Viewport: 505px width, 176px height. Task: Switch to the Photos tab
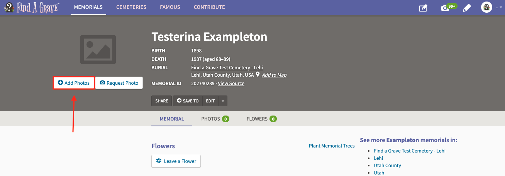215,119
